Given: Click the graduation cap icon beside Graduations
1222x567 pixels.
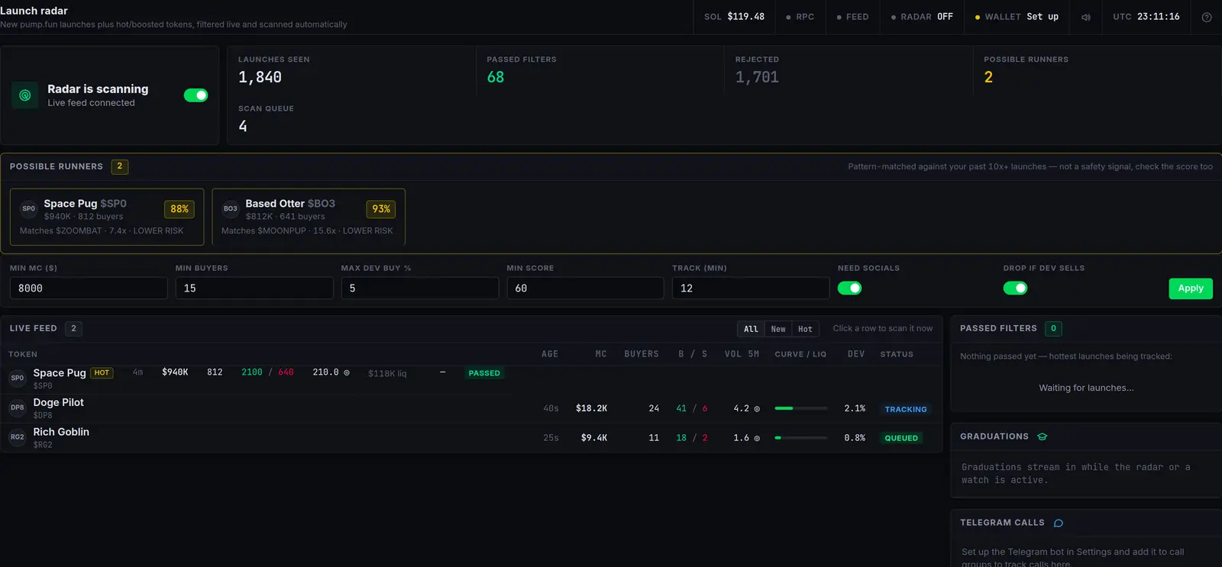Looking at the screenshot, I should pos(1043,437).
